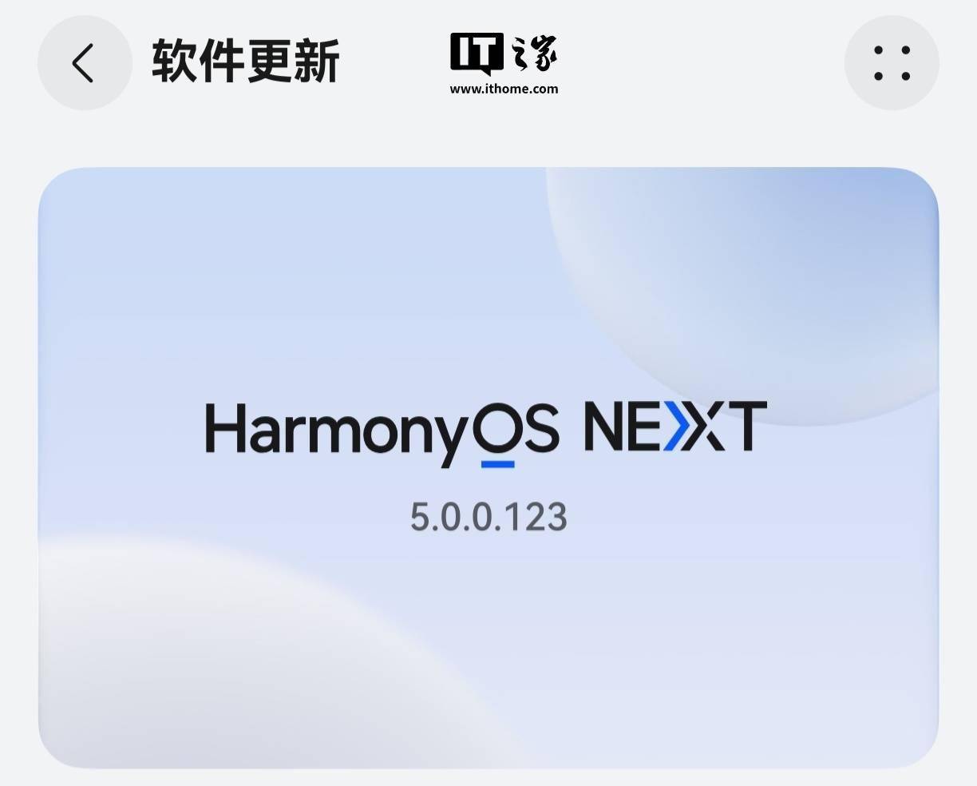Select the 软件更新 page title
This screenshot has height=786, width=977.
[x=246, y=62]
